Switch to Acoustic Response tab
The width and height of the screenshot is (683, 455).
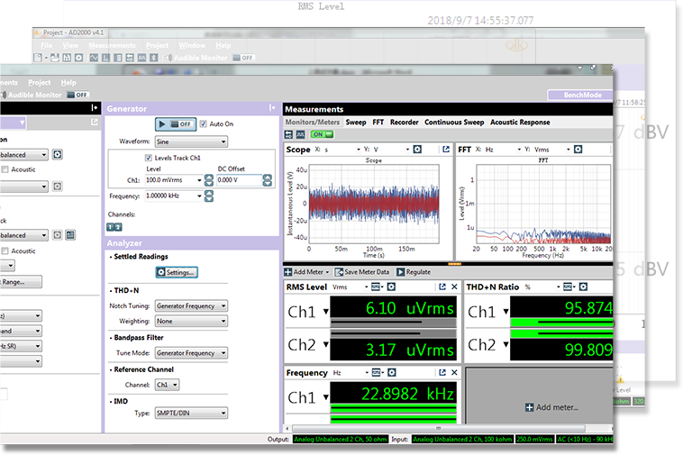[x=520, y=123]
